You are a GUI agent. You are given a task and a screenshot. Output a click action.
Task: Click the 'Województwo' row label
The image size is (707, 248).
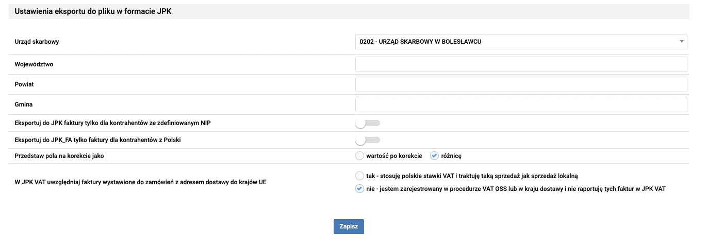coord(34,64)
